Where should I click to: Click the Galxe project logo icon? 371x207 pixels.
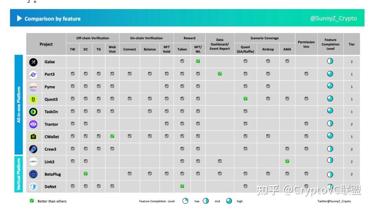click(x=33, y=62)
